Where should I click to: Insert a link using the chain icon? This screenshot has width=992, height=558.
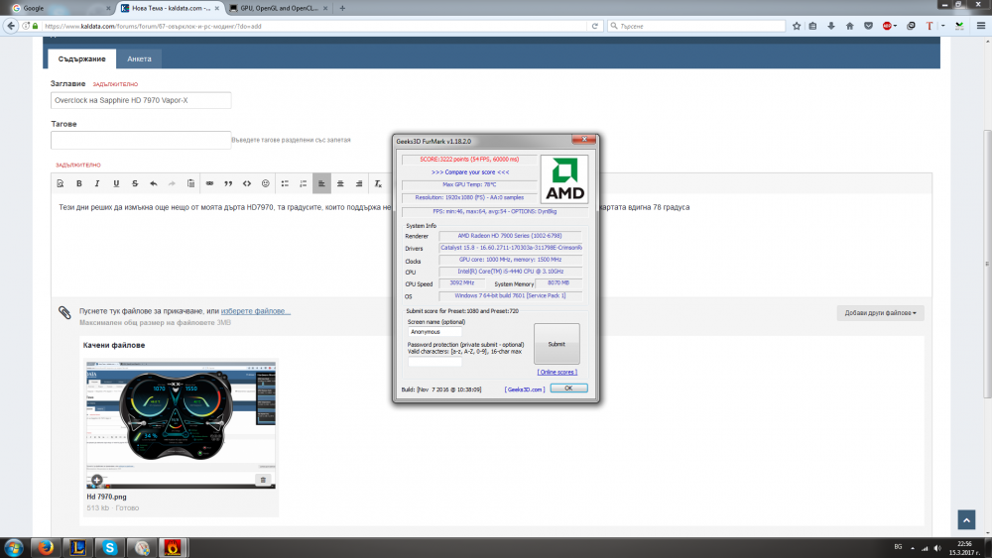pyautogui.click(x=209, y=184)
